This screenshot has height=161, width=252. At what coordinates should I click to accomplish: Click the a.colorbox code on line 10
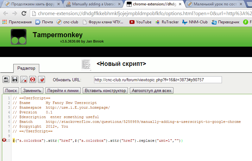point(98,141)
